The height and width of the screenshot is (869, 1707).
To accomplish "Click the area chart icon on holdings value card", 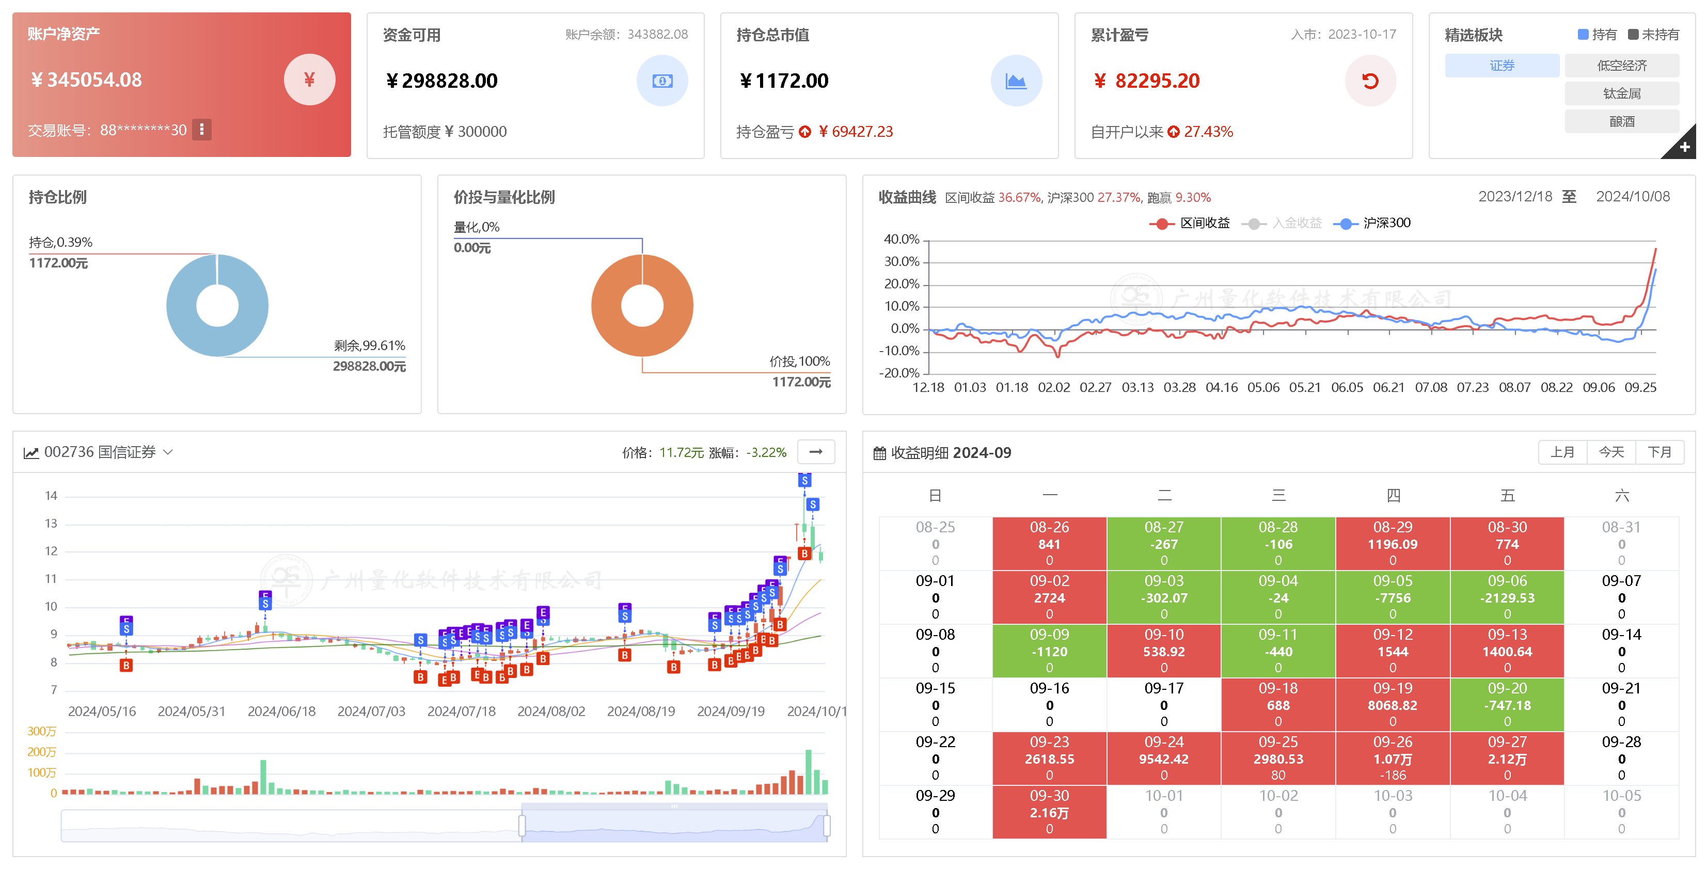I will [1016, 81].
